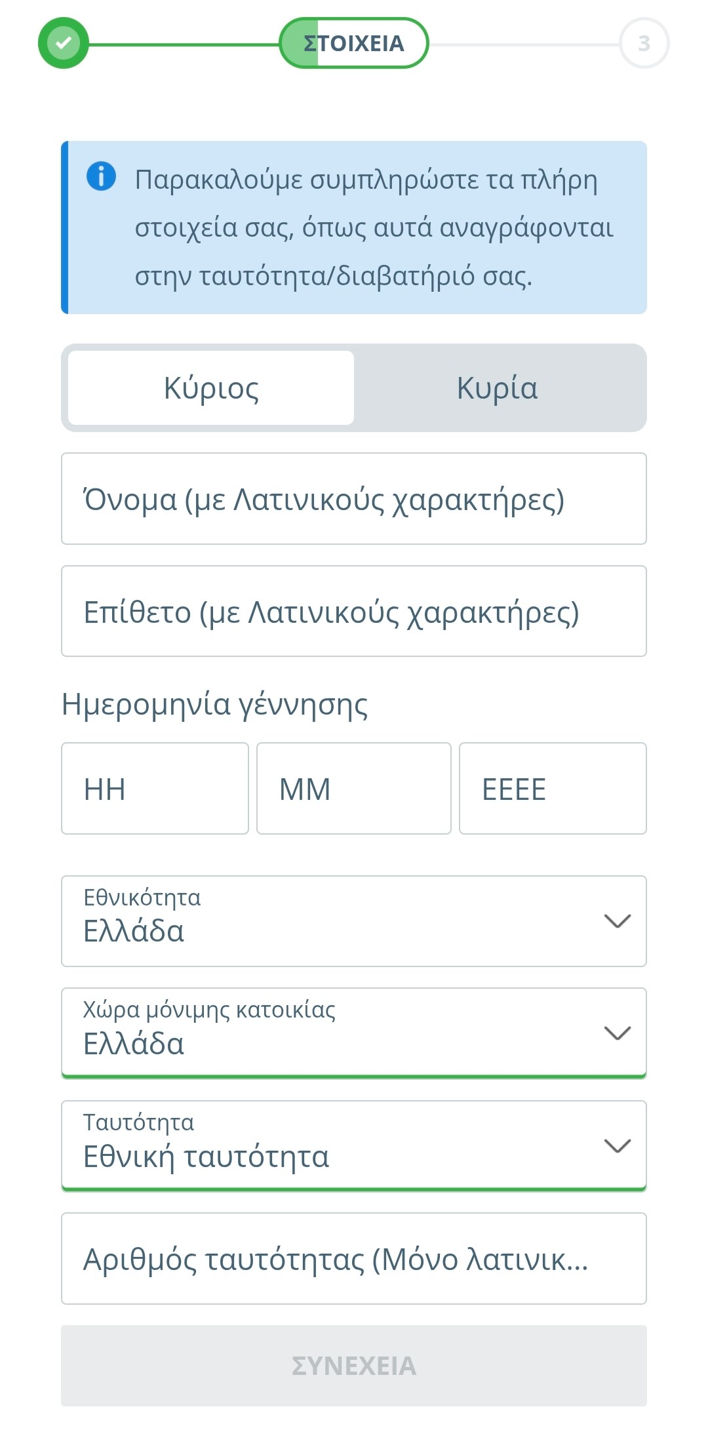Focus the day (ΗΗ) birth field
708x1430 pixels.
pos(155,788)
